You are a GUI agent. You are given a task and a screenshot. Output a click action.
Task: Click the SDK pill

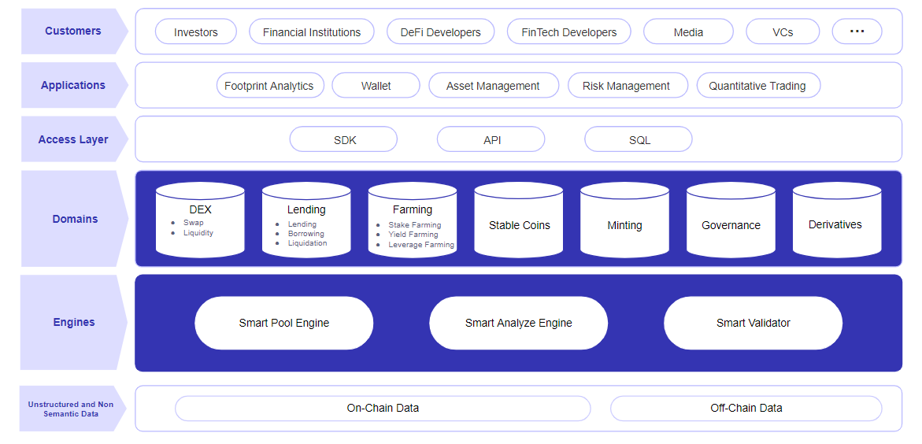pos(343,140)
